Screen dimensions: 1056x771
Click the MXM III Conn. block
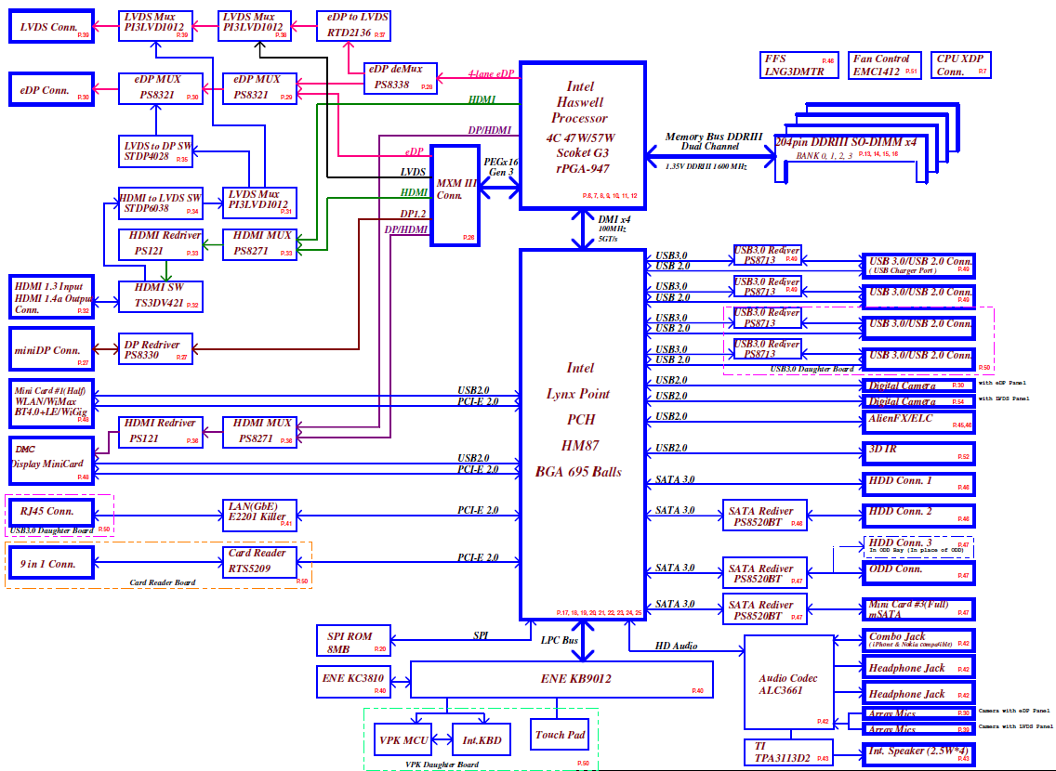click(x=455, y=195)
